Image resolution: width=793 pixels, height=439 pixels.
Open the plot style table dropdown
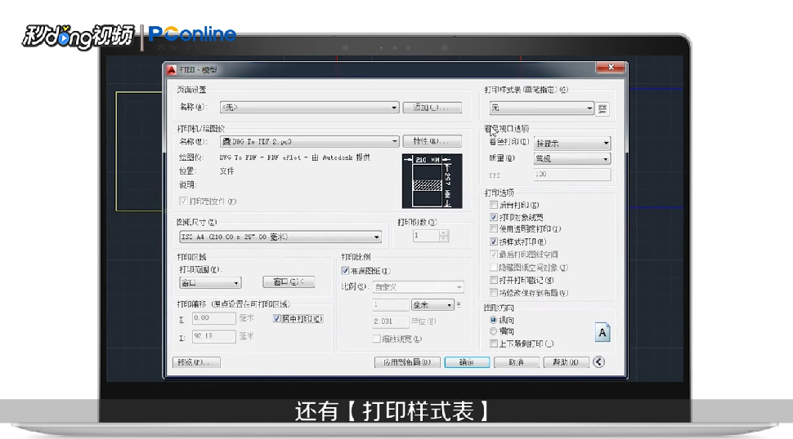pos(541,108)
